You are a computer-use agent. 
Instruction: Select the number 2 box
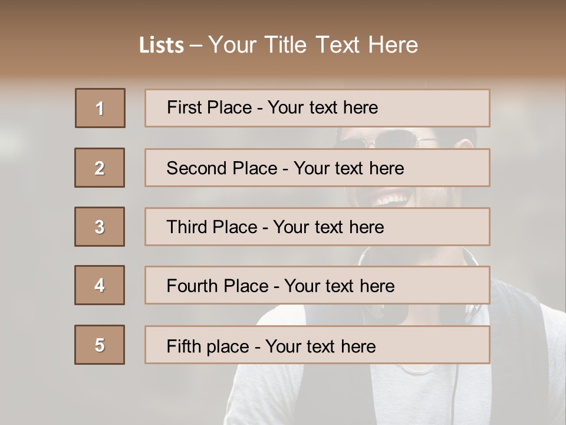100,168
